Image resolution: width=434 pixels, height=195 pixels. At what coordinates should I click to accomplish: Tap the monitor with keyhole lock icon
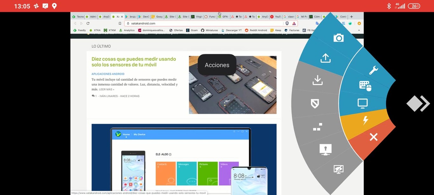pos(325,149)
